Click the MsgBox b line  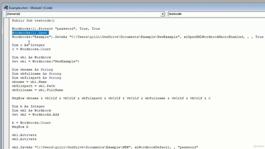[20, 127]
